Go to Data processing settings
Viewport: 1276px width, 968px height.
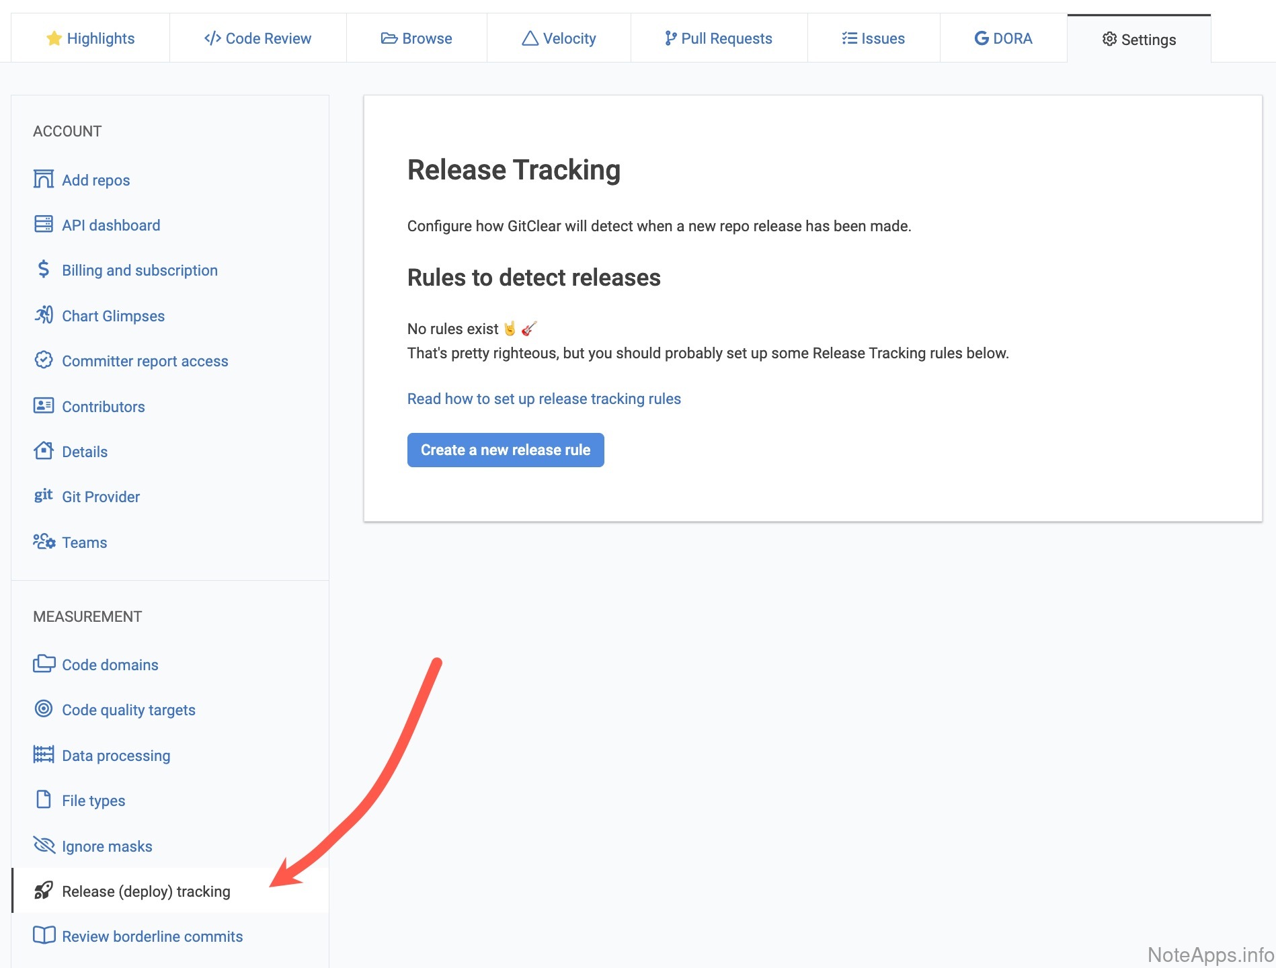pos(116,756)
